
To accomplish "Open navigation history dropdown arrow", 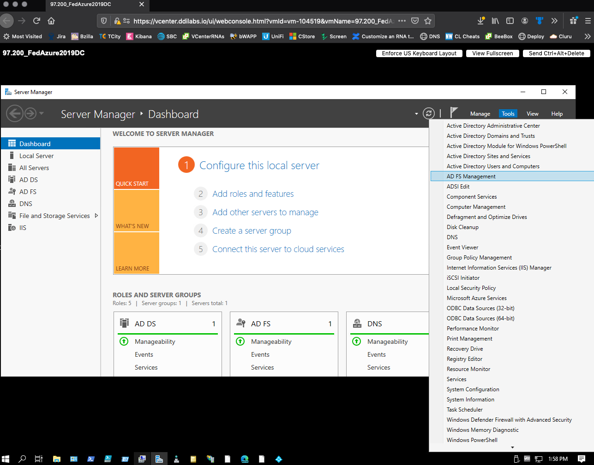I will [x=42, y=113].
